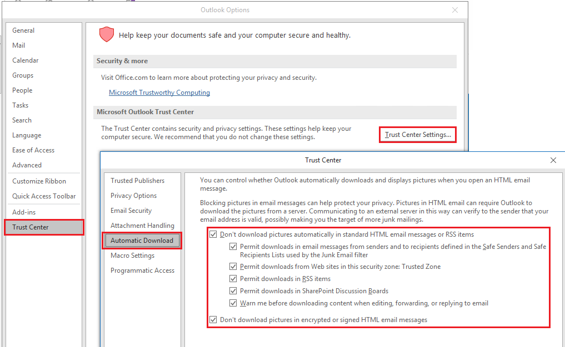Select People in the options list
The width and height of the screenshot is (565, 347).
pos(22,90)
